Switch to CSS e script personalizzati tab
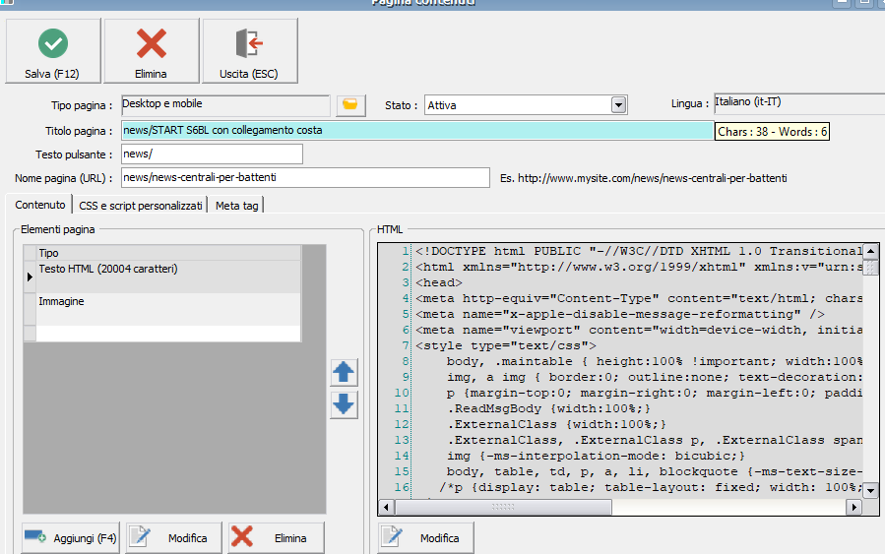Image resolution: width=885 pixels, height=554 pixels. [141, 206]
